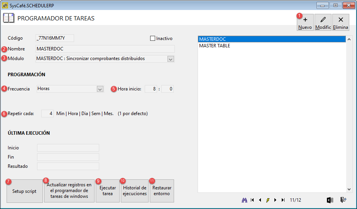357x209 pixels.
Task: Click the Setup script button
Action: click(25, 191)
